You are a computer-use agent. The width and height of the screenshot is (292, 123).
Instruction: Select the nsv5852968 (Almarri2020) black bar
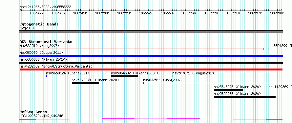point(245,97)
